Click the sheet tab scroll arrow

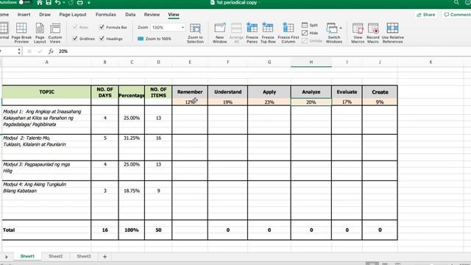click(x=7, y=257)
